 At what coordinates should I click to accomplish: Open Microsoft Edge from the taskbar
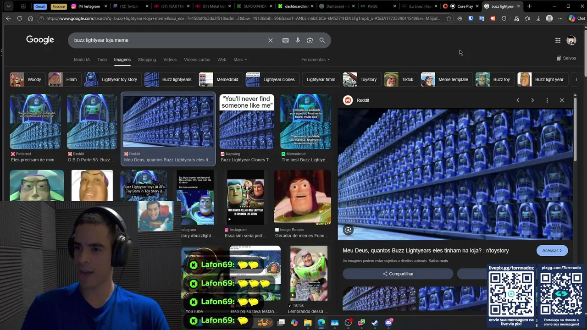321,323
